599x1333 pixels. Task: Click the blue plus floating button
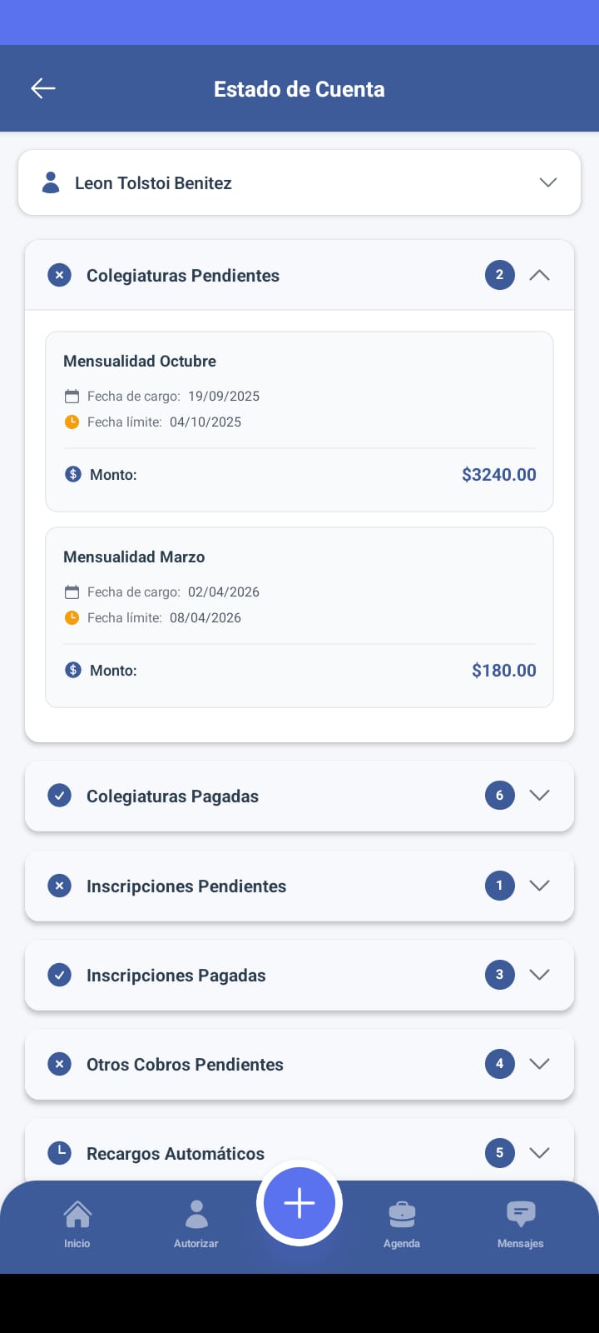[299, 1203]
